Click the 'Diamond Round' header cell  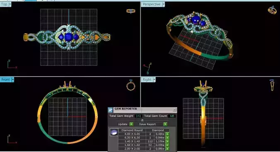[132, 130]
